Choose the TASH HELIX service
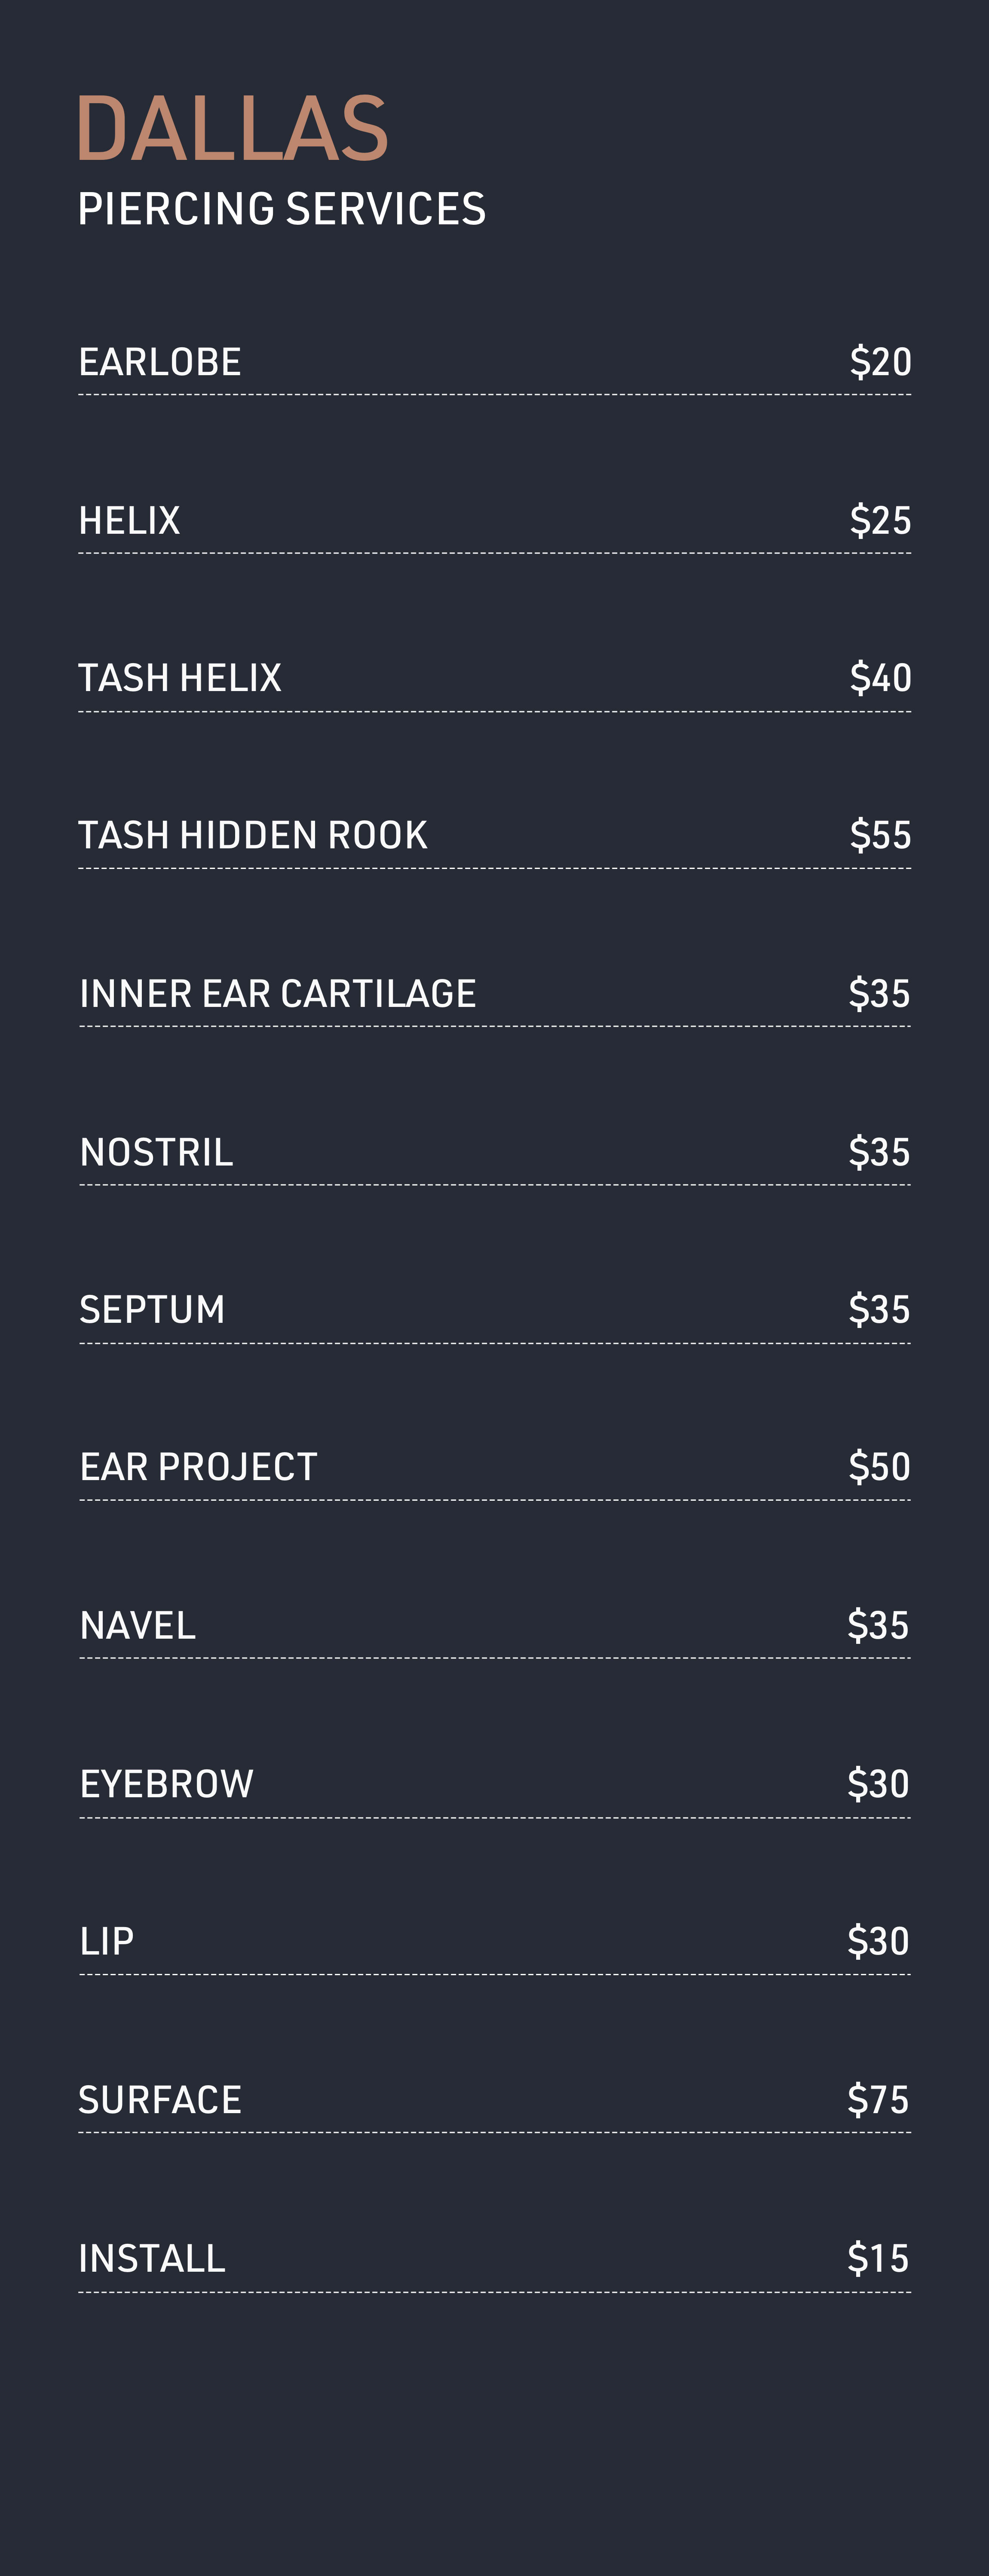989x2576 pixels. coord(180,678)
